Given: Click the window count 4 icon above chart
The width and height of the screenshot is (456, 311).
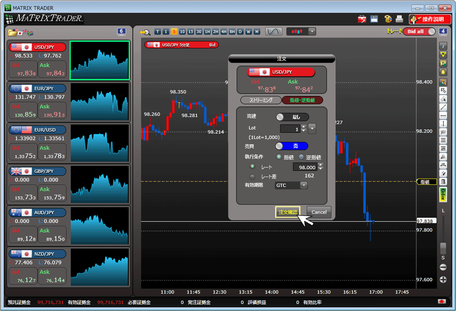Looking at the screenshot, I should (x=443, y=32).
